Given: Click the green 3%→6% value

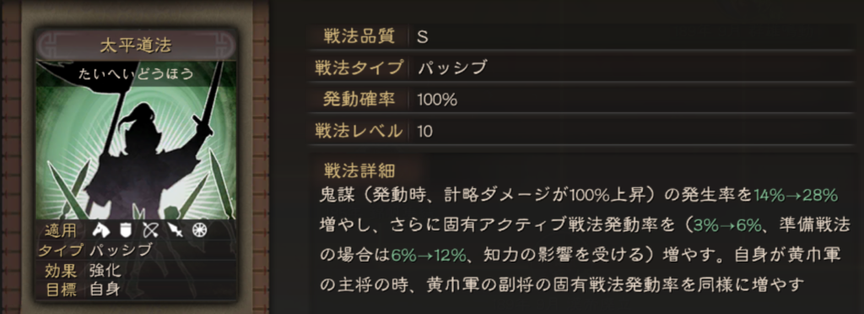Looking at the screenshot, I should [x=727, y=225].
